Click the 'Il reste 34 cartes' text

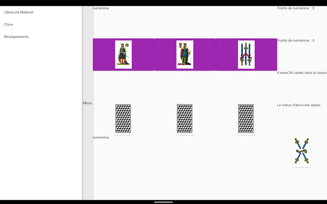pyautogui.click(x=302, y=73)
